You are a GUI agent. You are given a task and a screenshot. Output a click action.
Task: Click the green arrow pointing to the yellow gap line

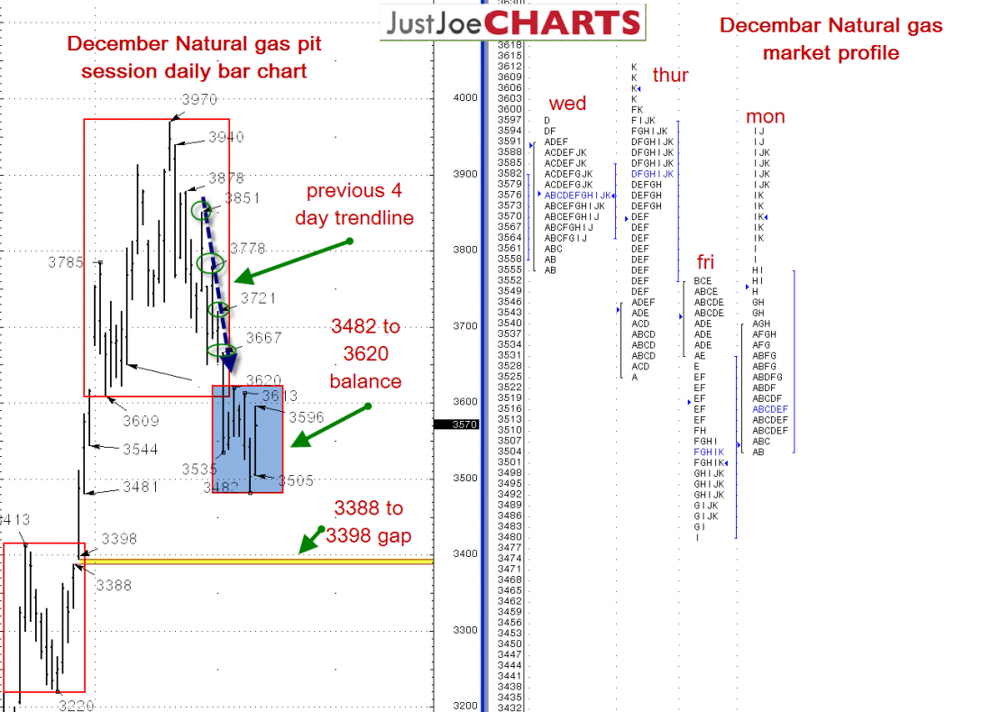point(310,539)
